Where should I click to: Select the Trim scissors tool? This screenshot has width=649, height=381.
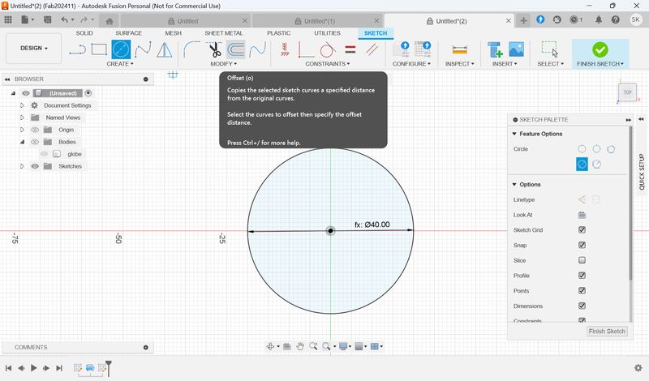(x=214, y=49)
